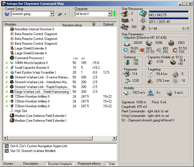Toggle active checkmark on Small Capacitor Booster II
194x167 pixels.
pos(7,68)
